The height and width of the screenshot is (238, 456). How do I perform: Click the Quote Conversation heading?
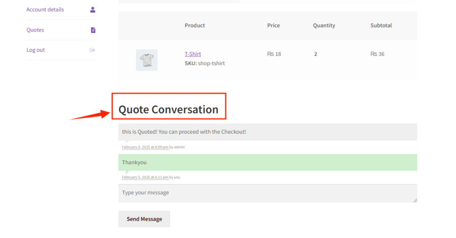click(x=168, y=109)
